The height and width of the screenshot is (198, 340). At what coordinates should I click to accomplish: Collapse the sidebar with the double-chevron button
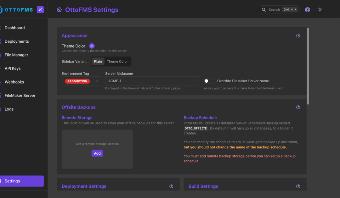tap(40, 10)
